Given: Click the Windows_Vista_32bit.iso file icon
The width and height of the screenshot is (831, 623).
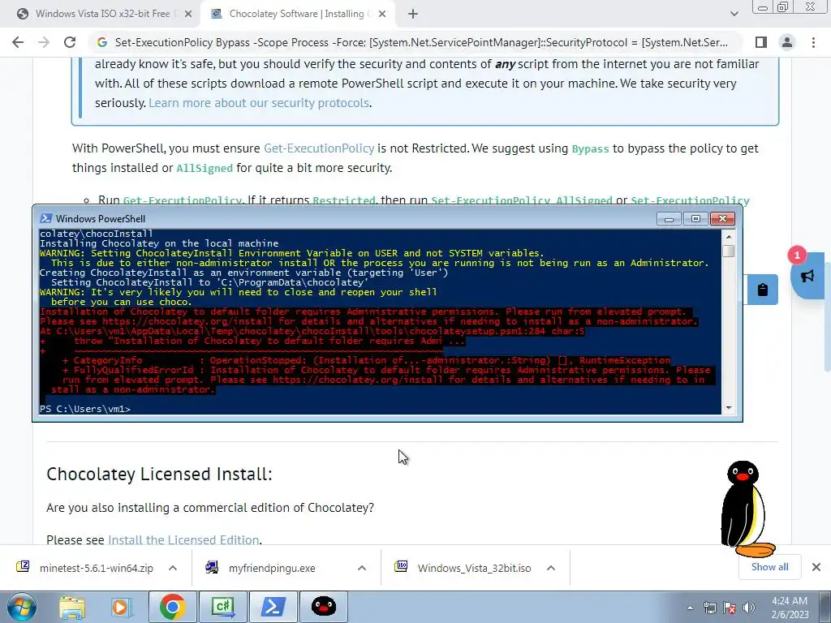Looking at the screenshot, I should click(x=401, y=567).
